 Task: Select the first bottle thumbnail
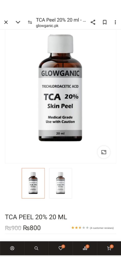pos(33,183)
